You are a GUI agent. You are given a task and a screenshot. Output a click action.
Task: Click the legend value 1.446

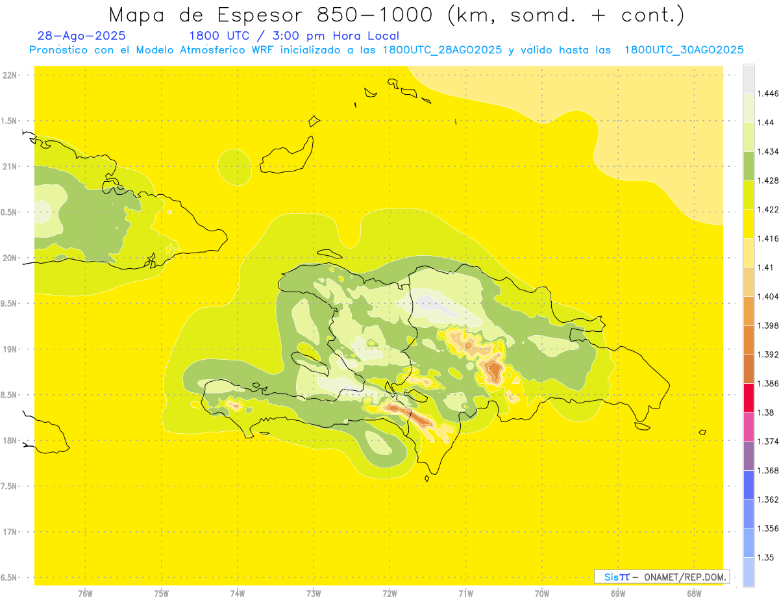click(x=768, y=94)
